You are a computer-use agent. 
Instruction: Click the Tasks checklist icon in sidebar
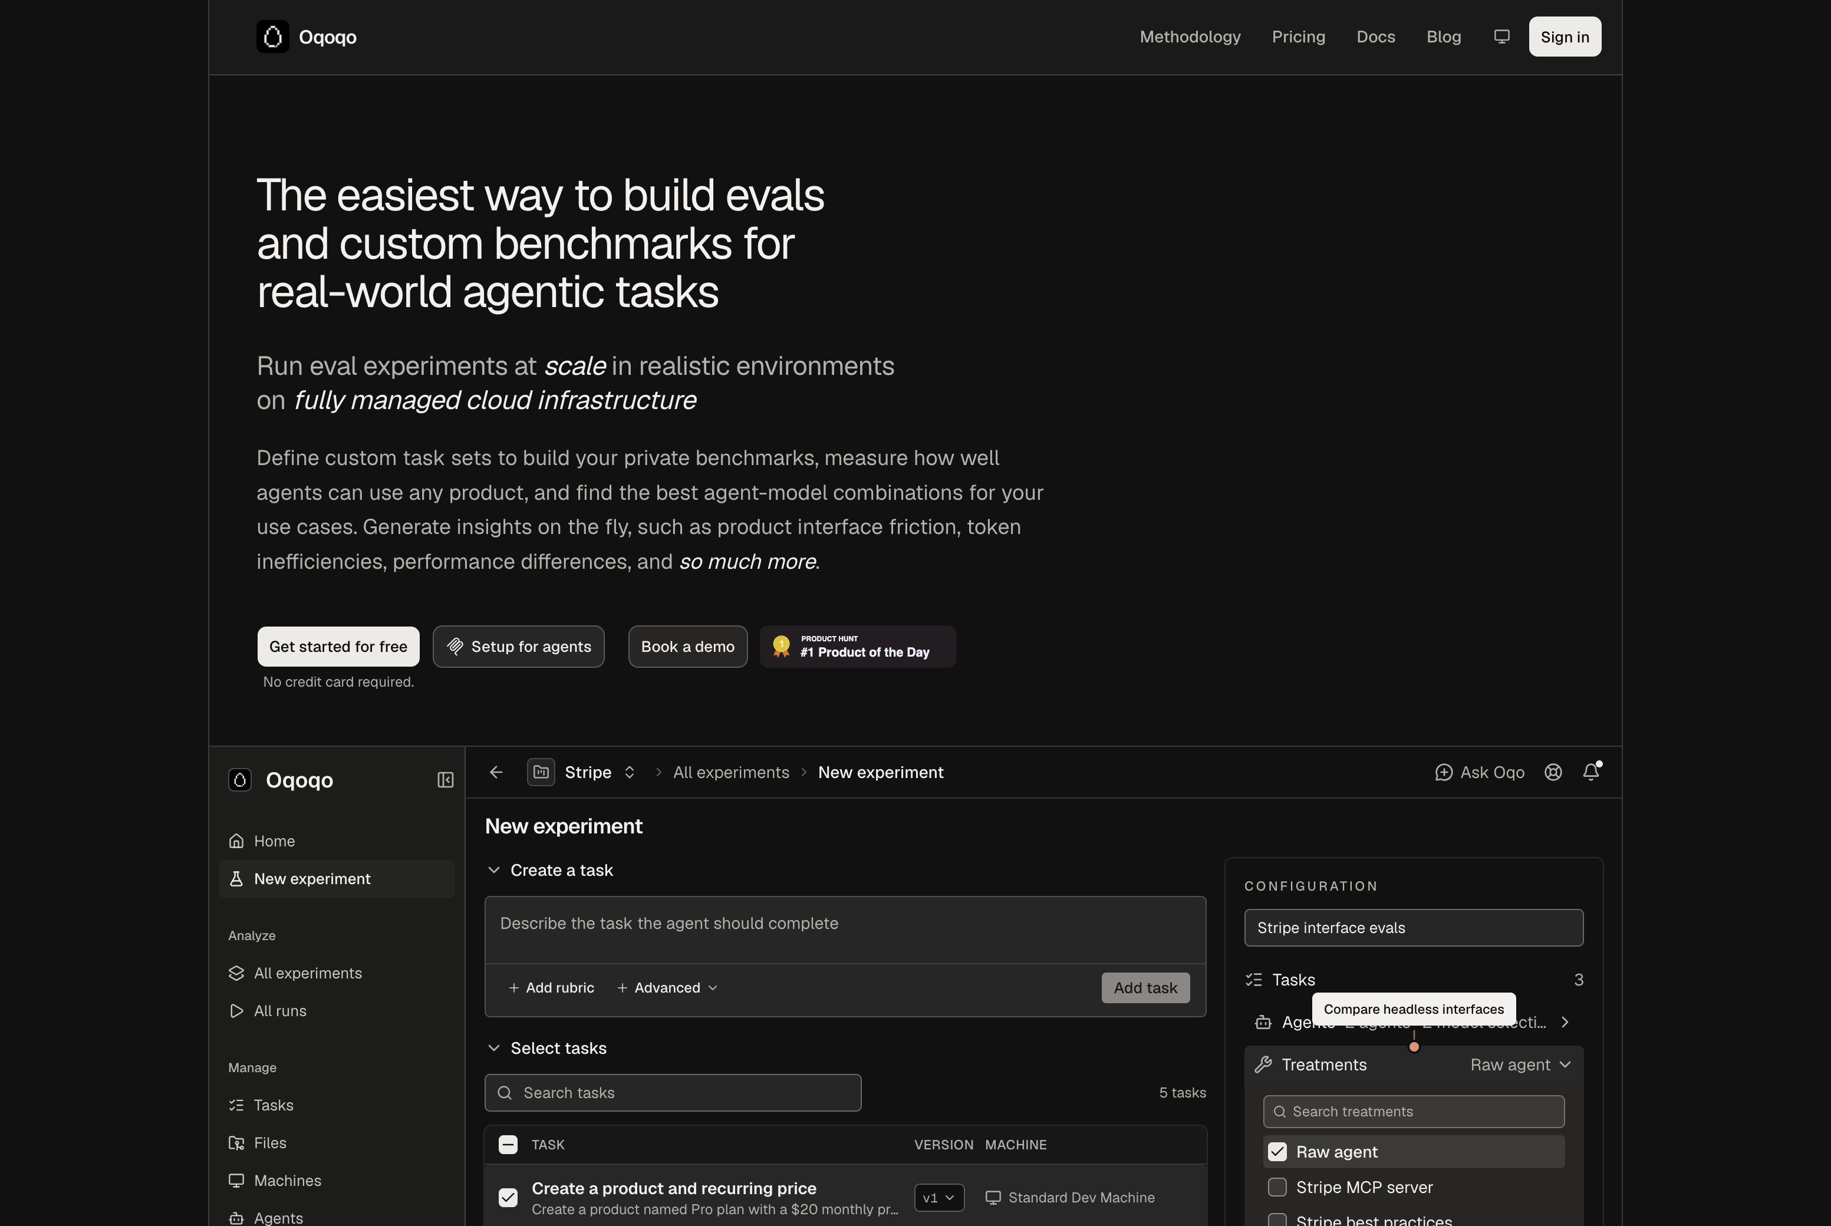pos(236,1105)
